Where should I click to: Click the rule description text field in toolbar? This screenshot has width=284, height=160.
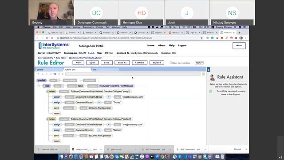point(133,74)
